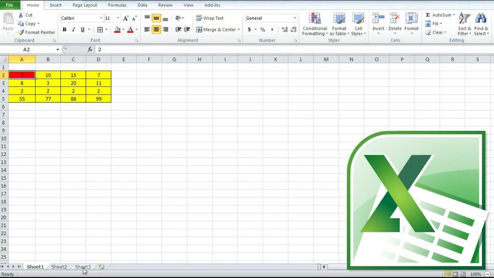The height and width of the screenshot is (278, 494).
Task: Apply cell borders with the Borders button
Action: click(x=100, y=30)
